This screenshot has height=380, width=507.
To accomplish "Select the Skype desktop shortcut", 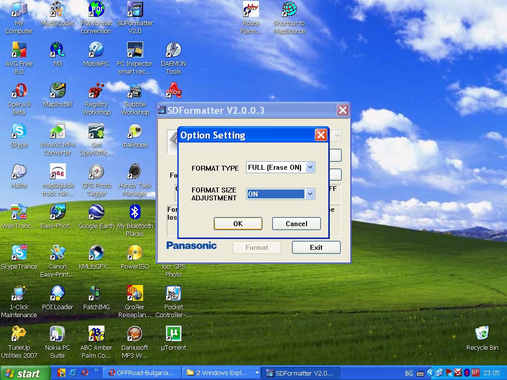I will 19,132.
